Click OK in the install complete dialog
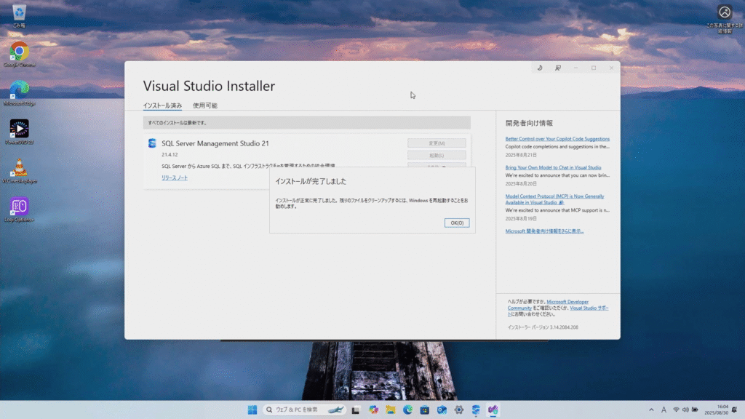The image size is (745, 419). click(x=457, y=223)
